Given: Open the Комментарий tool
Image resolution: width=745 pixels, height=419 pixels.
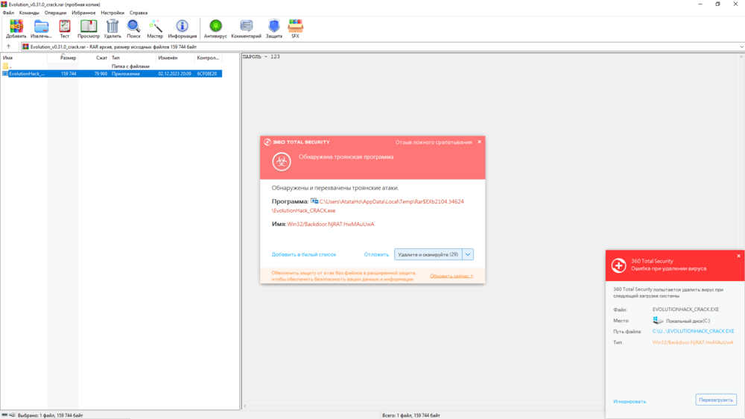Looking at the screenshot, I should pyautogui.click(x=246, y=28).
